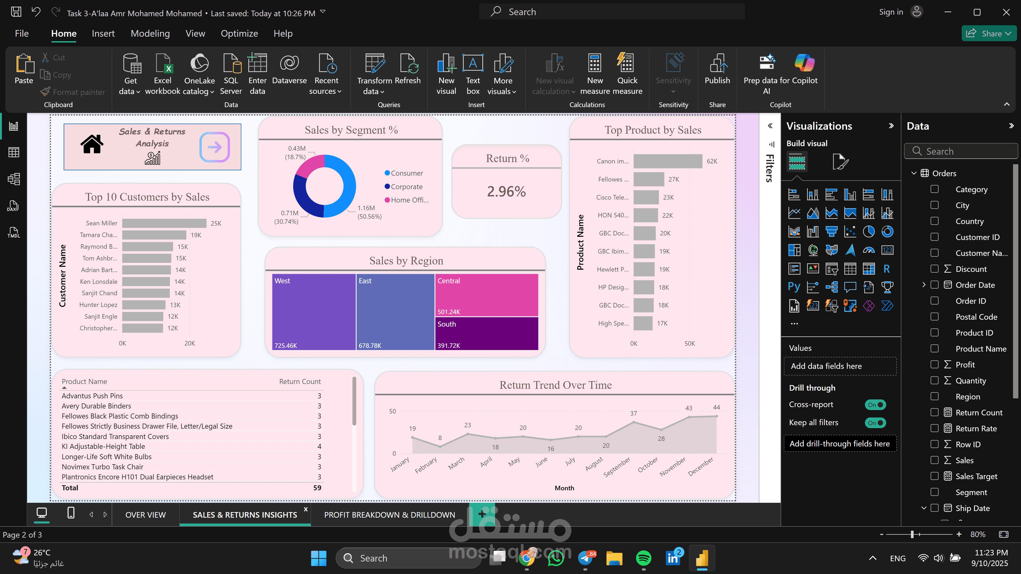1021x574 pixels.
Task: Click Sign in at the top
Action: click(x=891, y=12)
